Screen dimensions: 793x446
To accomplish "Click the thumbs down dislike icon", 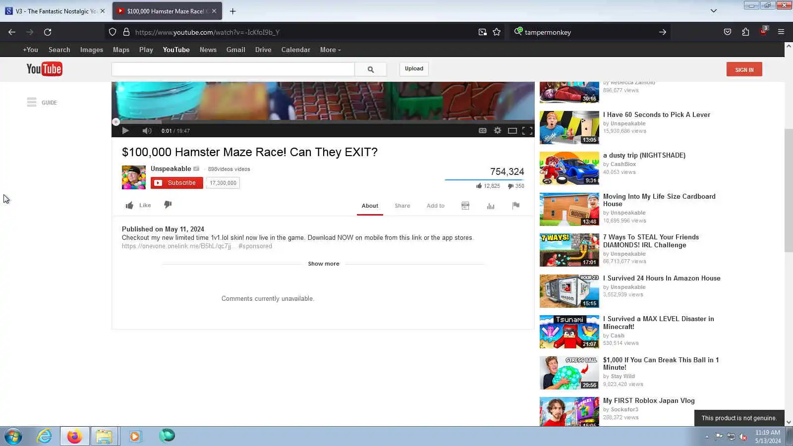I will click(x=168, y=205).
